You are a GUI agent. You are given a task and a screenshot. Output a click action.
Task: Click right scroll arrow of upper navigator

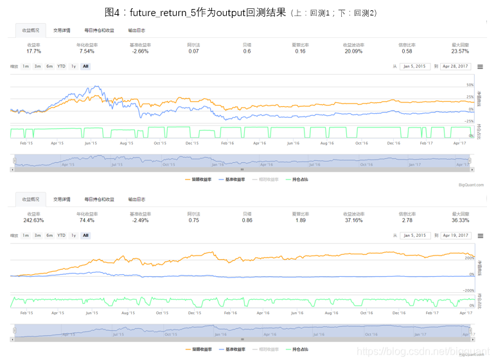pyautogui.click(x=472, y=170)
